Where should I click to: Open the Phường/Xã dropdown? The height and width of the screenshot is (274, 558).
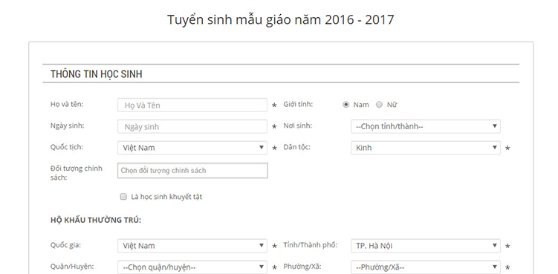pos(426,267)
